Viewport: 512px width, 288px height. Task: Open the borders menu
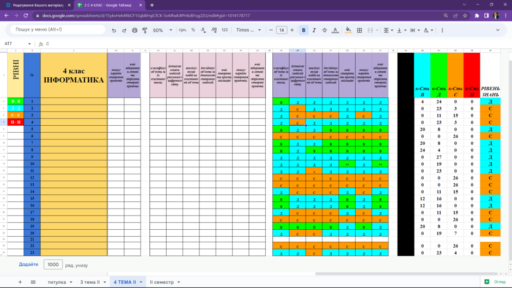(x=359, y=30)
